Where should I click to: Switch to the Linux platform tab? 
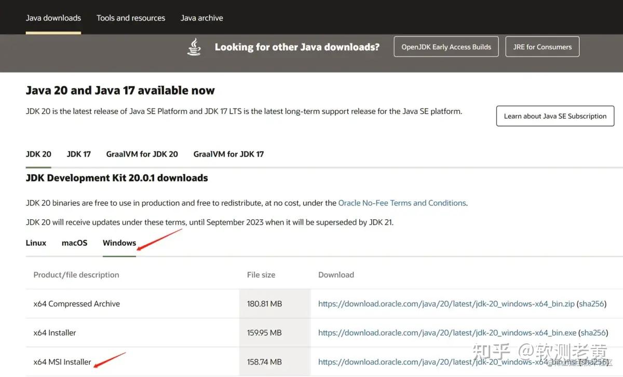point(36,243)
